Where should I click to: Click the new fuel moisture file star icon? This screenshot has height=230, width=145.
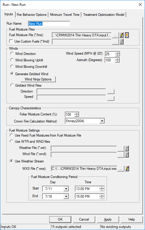coord(127,35)
